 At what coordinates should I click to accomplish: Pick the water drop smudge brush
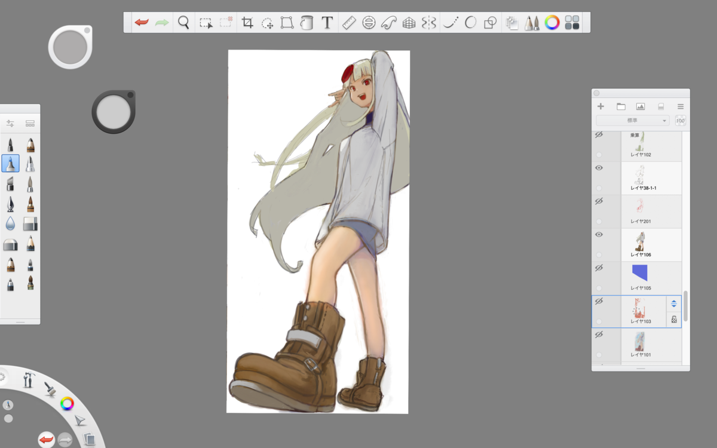10,223
